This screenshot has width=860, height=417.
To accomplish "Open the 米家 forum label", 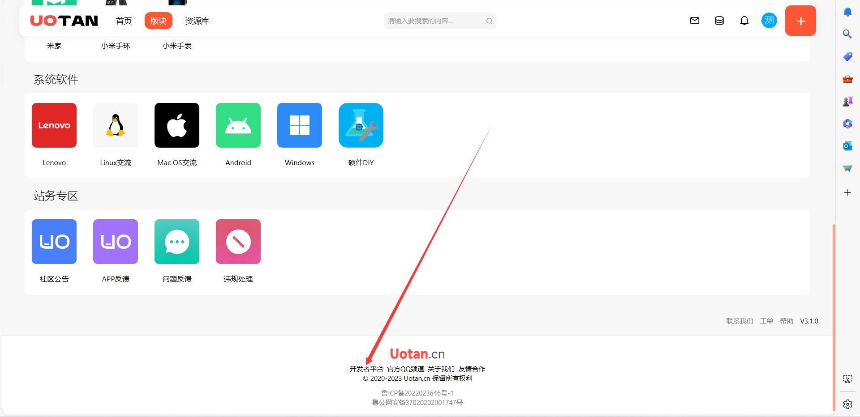I will coord(54,46).
